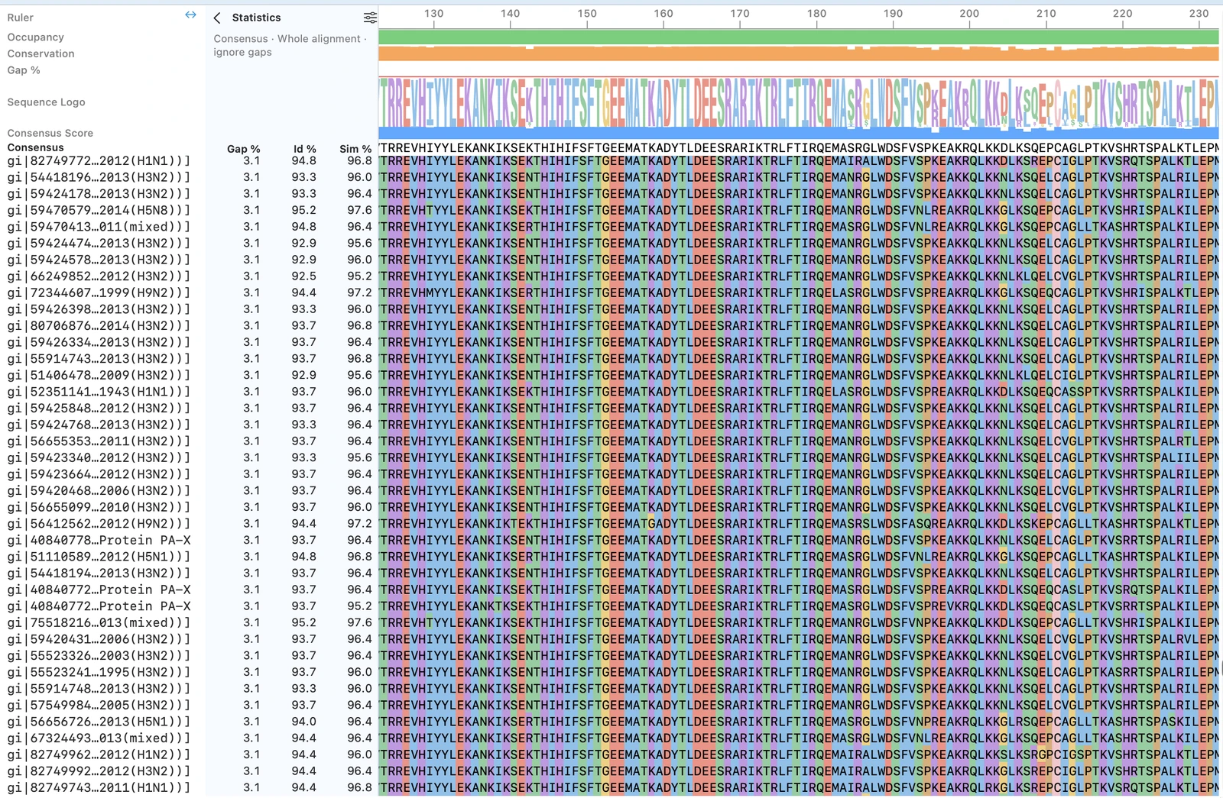Select the Consensus row label
The image size is (1223, 798).
35,147
